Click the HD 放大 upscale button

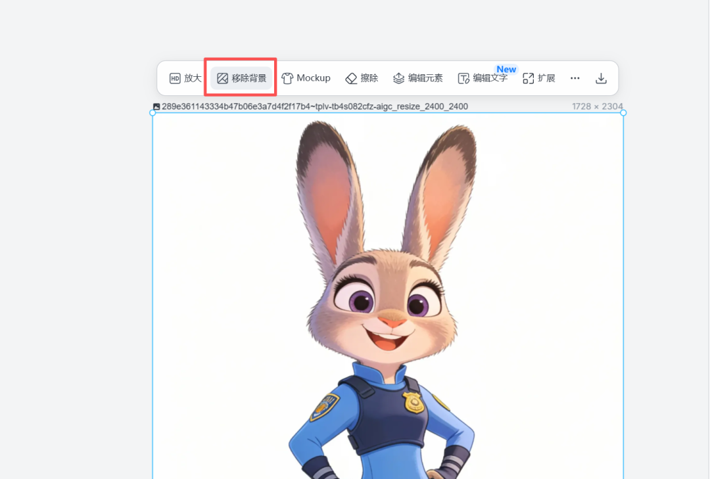[x=185, y=78]
